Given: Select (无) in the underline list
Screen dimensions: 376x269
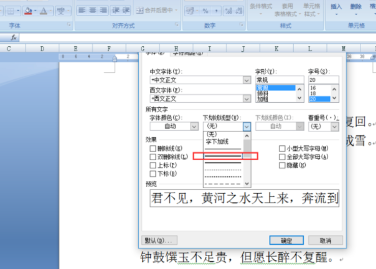Looking at the screenshot, I should point(212,134).
